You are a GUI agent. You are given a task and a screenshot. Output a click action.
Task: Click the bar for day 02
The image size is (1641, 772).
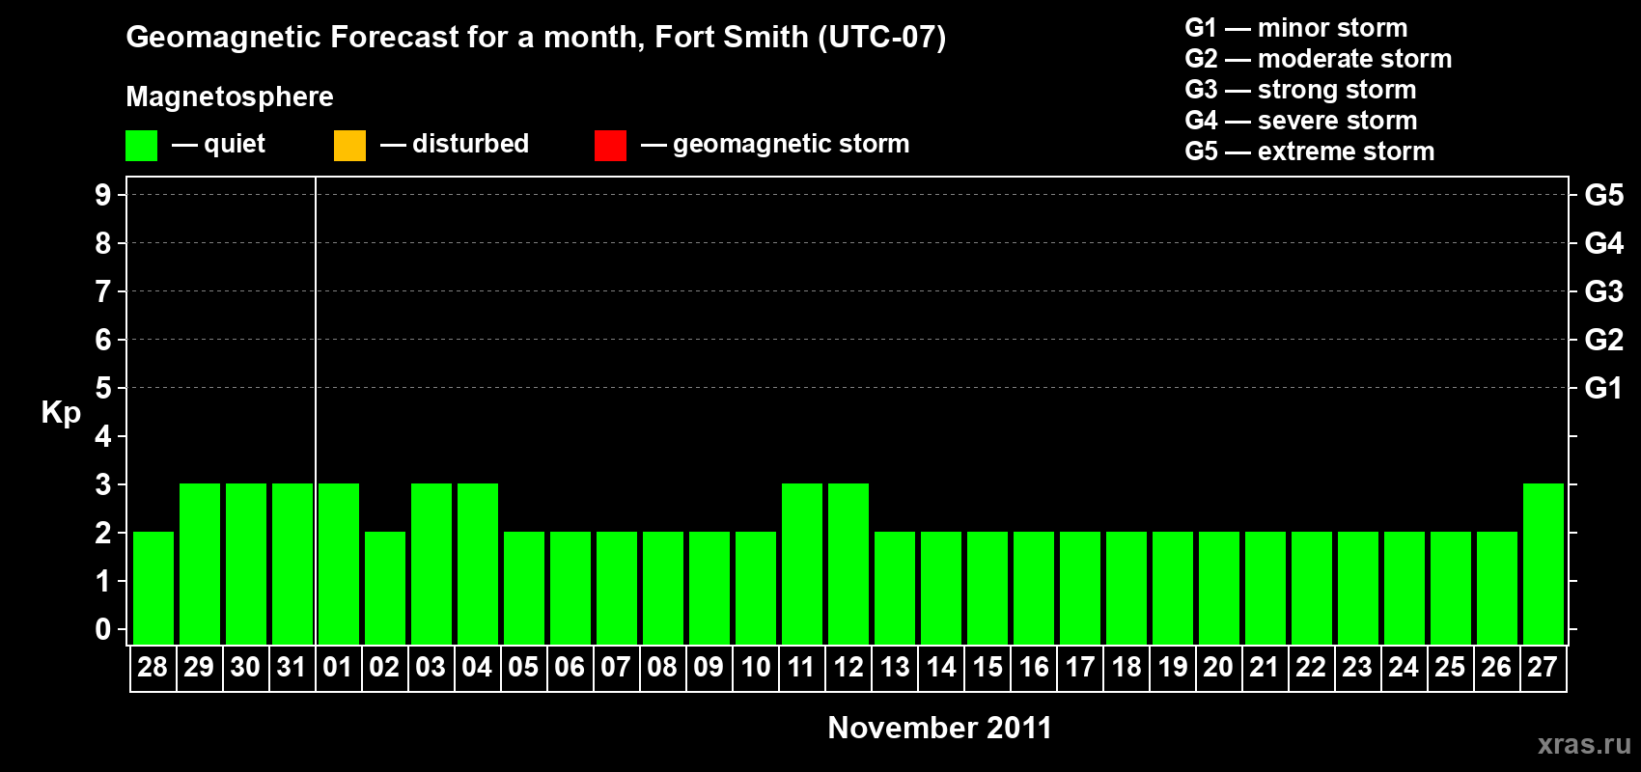tap(385, 588)
